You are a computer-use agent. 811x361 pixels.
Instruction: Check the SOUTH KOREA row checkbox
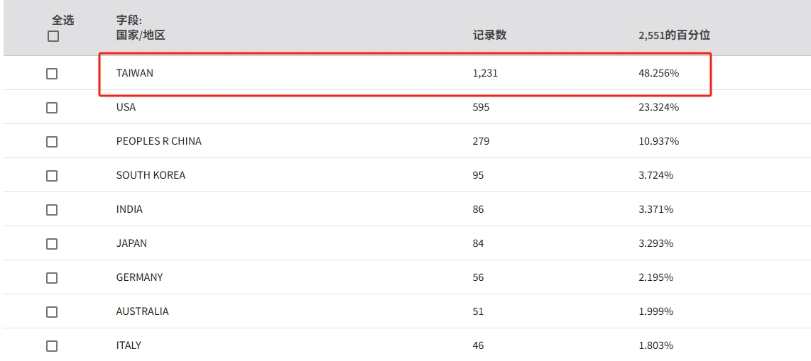pos(52,176)
